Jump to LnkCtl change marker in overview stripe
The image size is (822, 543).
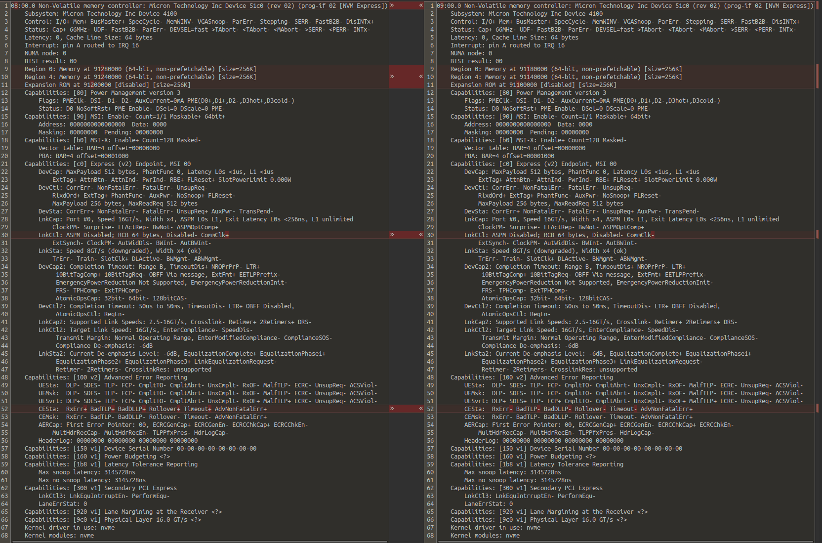click(x=818, y=235)
